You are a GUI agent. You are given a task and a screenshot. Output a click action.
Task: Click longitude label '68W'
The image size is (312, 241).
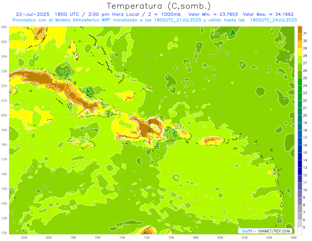pos(196,238)
